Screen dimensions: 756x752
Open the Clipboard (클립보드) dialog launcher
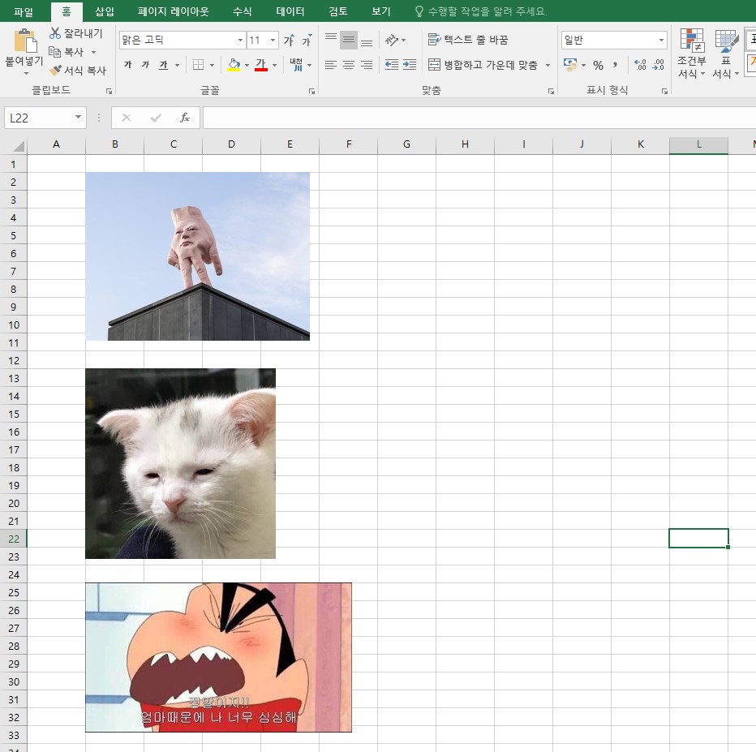click(109, 91)
